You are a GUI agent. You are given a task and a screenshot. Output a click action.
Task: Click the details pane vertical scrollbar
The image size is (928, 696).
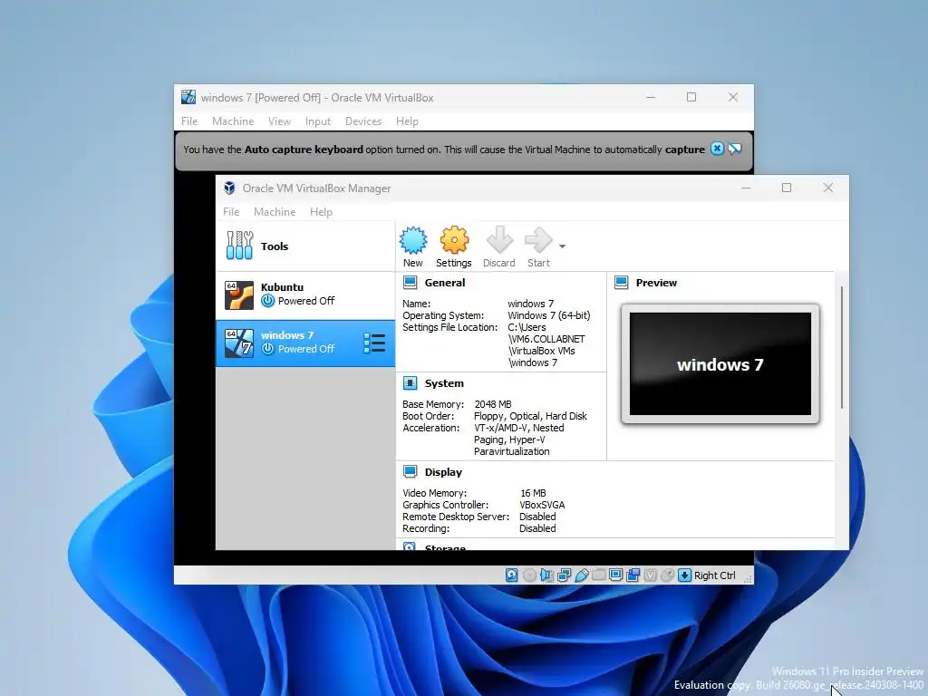[841, 347]
